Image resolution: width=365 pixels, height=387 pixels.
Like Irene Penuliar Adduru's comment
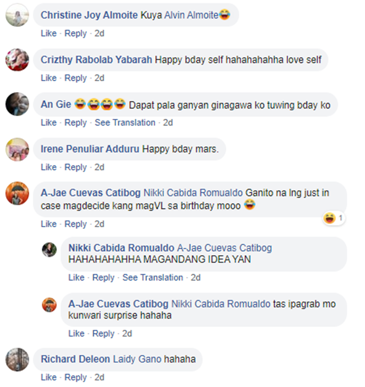[49, 167]
